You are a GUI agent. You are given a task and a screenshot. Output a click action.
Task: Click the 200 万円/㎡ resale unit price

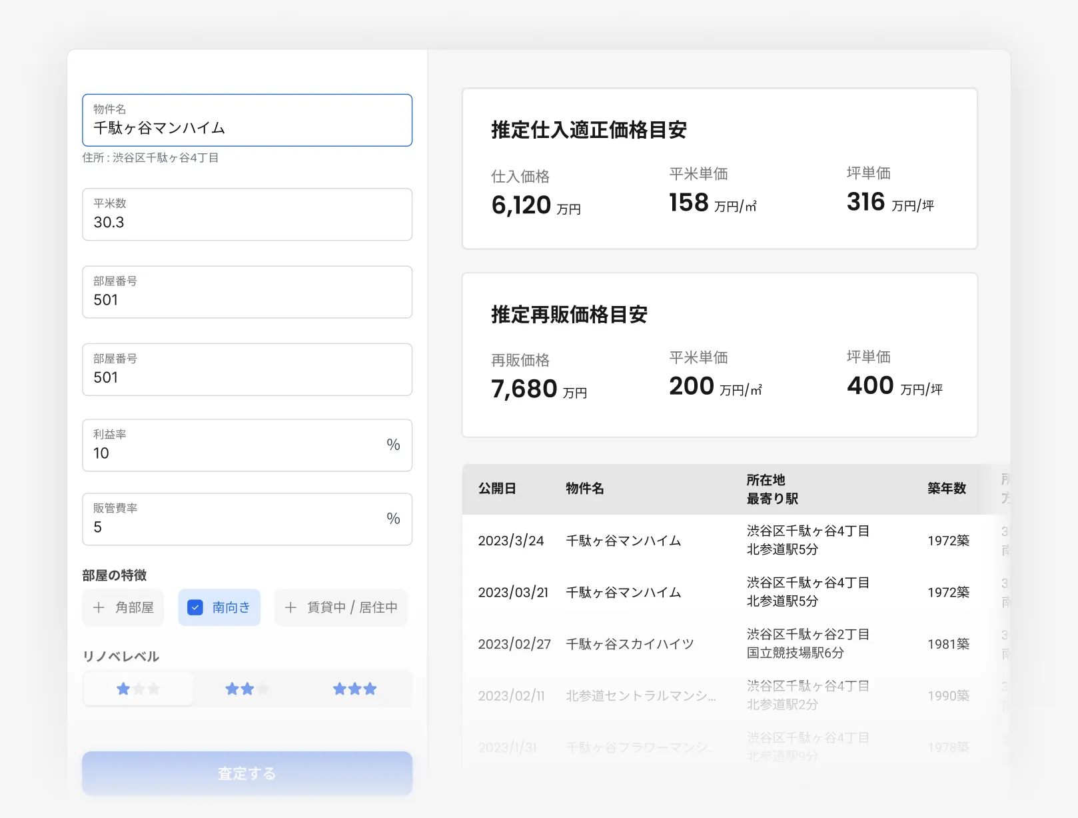(x=716, y=386)
